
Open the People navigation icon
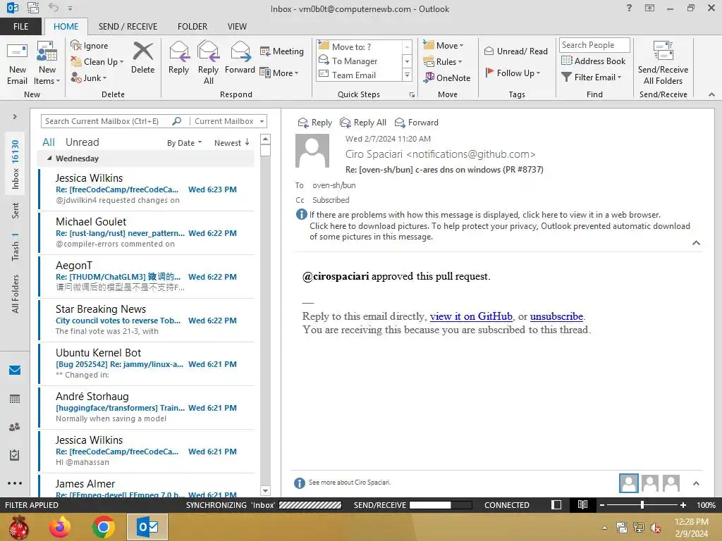coord(15,427)
